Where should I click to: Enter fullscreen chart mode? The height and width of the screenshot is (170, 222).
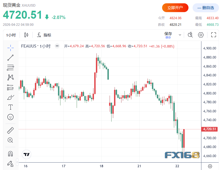(213, 35)
